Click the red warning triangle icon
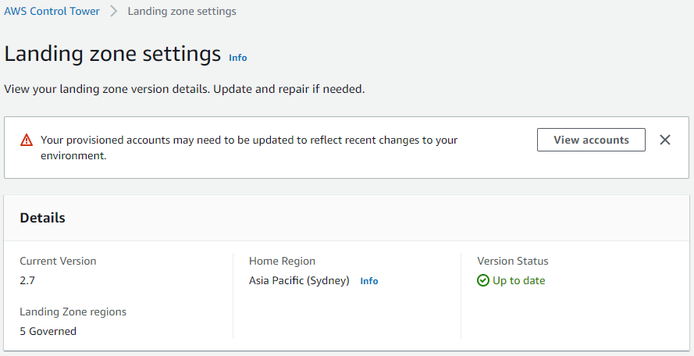This screenshot has height=356, width=694. tap(27, 141)
